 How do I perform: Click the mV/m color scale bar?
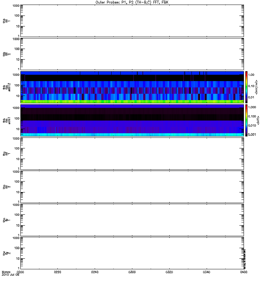click(x=246, y=87)
